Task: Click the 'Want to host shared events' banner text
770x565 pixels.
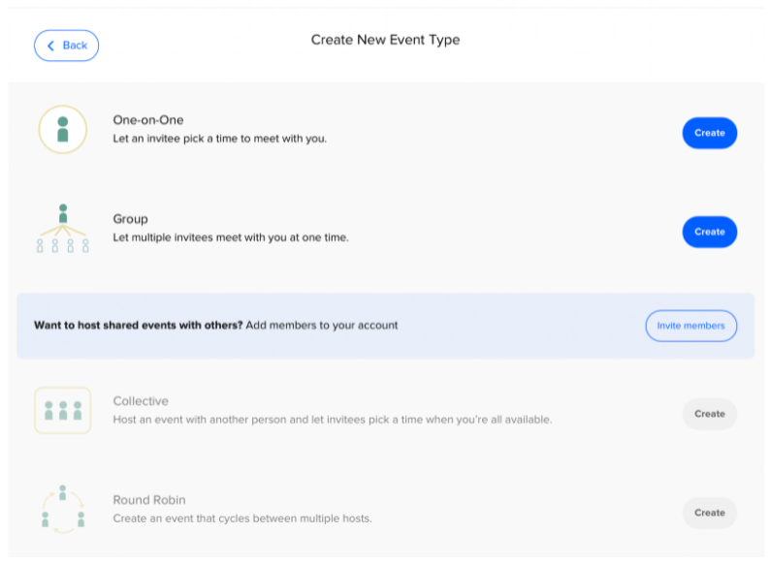Action: point(139,325)
